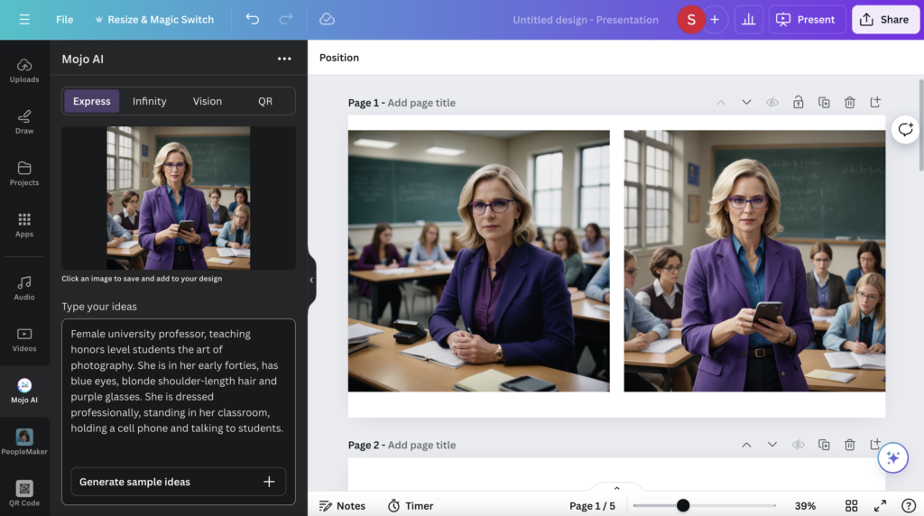
Task: Open the Projects panel
Action: 24,174
